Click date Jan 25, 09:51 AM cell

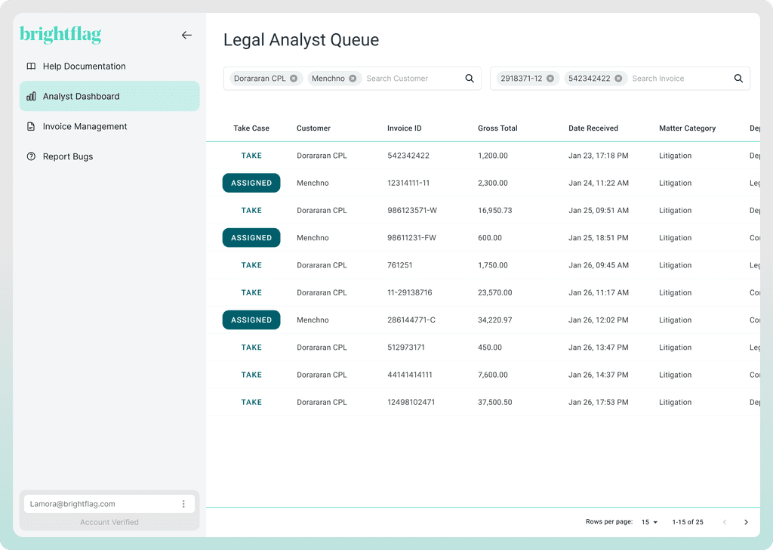[599, 210]
